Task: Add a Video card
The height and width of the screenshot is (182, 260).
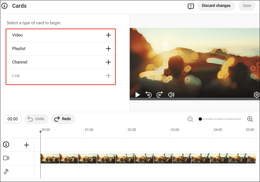Action: (x=108, y=35)
